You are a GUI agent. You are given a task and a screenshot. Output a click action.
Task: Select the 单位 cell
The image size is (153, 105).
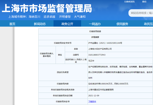point(60,55)
